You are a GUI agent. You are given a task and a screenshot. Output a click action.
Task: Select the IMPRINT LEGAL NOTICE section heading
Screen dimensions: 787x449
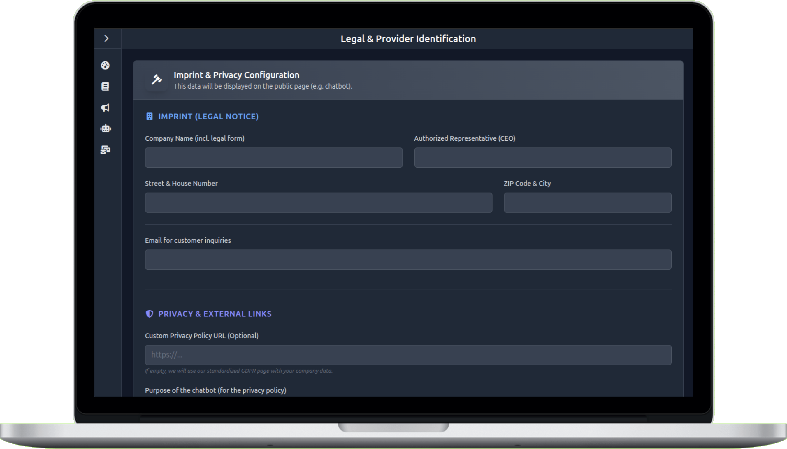click(x=208, y=116)
